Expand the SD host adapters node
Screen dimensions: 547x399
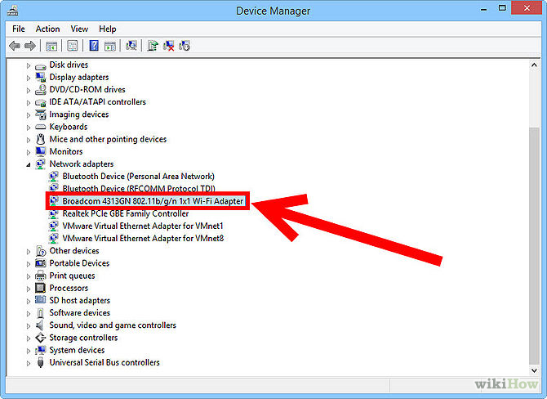(29, 301)
